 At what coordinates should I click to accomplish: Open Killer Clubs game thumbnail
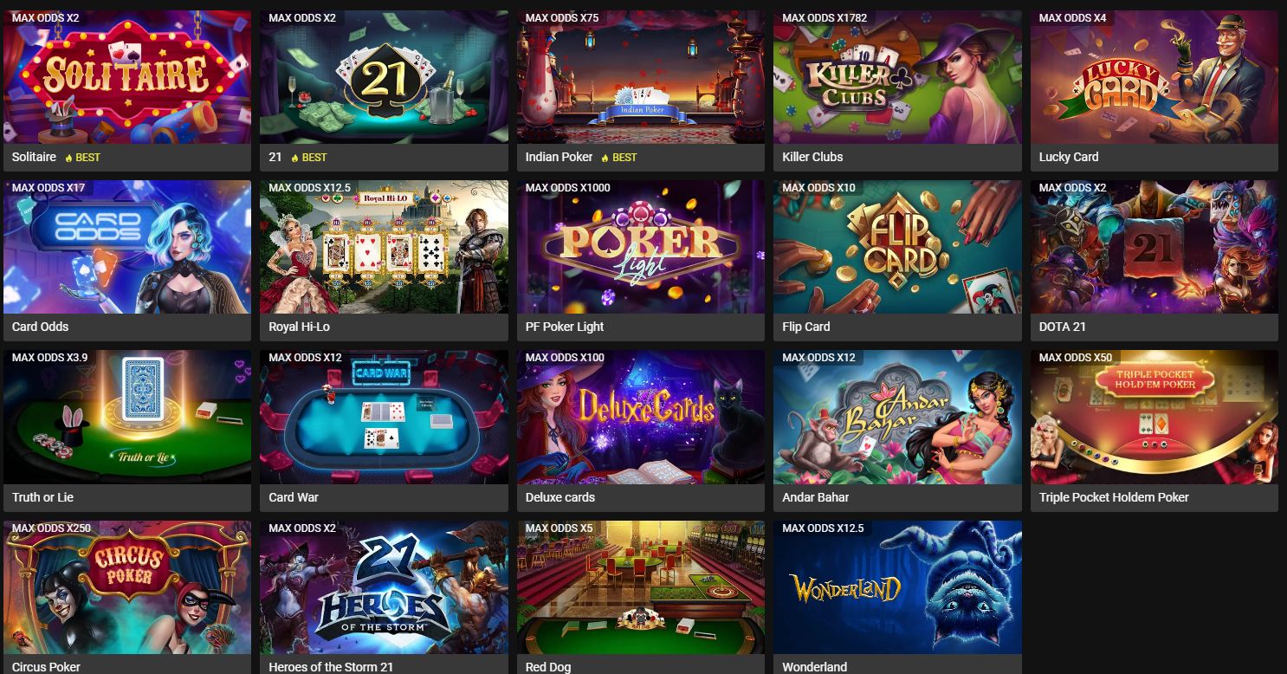tap(897, 77)
